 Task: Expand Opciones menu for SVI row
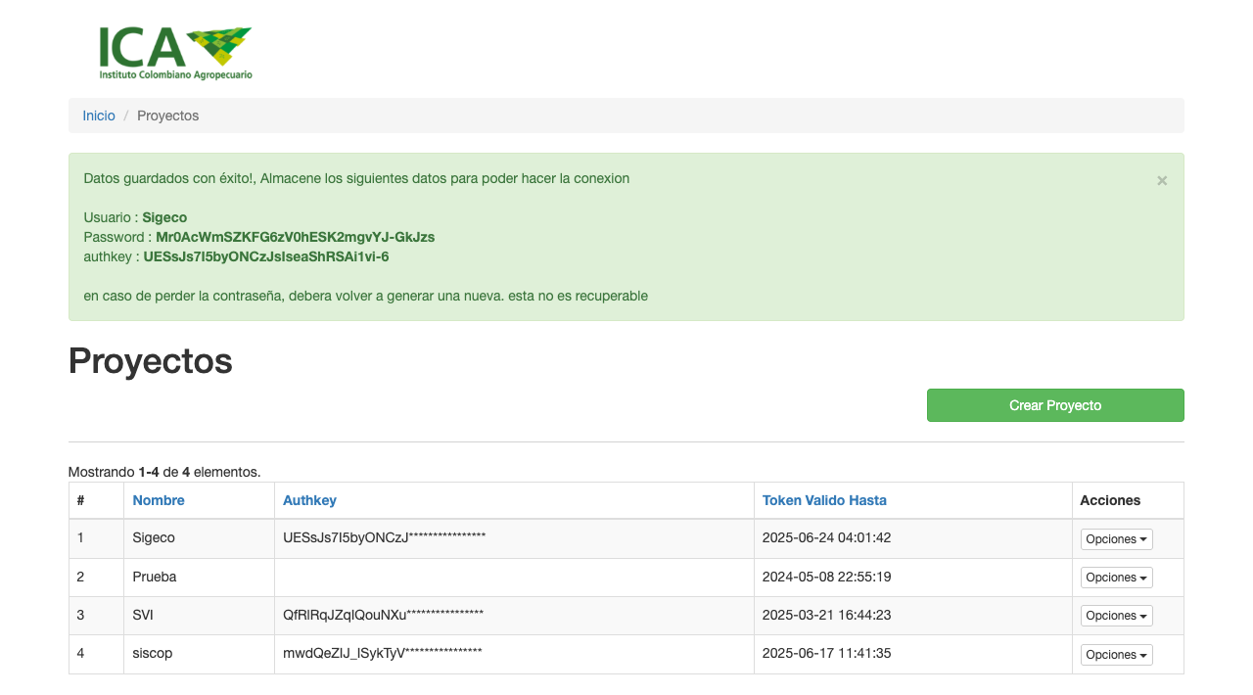point(1116,616)
